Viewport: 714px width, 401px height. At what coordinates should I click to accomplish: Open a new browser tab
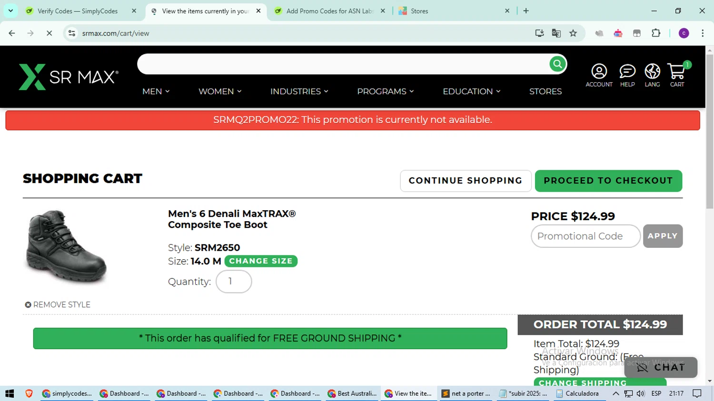click(526, 10)
